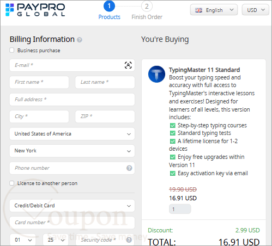Open the English language dropdown
272x246 pixels.
pos(214,10)
